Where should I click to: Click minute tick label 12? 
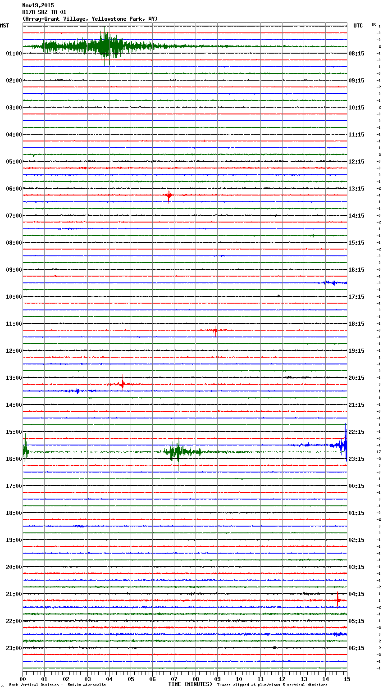pos(282,679)
